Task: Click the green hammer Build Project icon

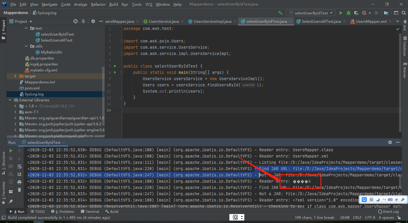Action: [x=280, y=13]
